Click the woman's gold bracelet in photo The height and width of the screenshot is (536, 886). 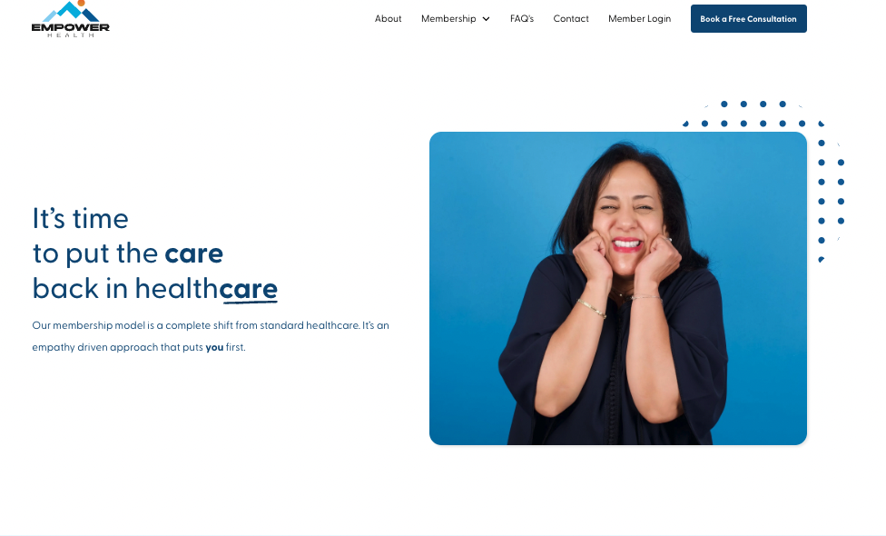[592, 308]
